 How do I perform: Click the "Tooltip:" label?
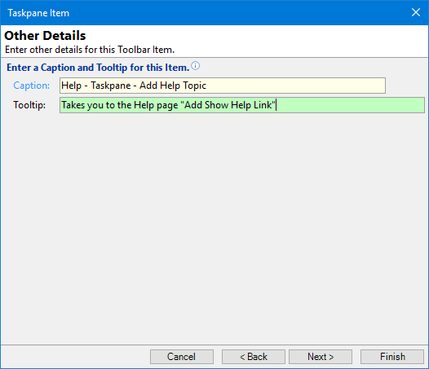[x=29, y=105]
